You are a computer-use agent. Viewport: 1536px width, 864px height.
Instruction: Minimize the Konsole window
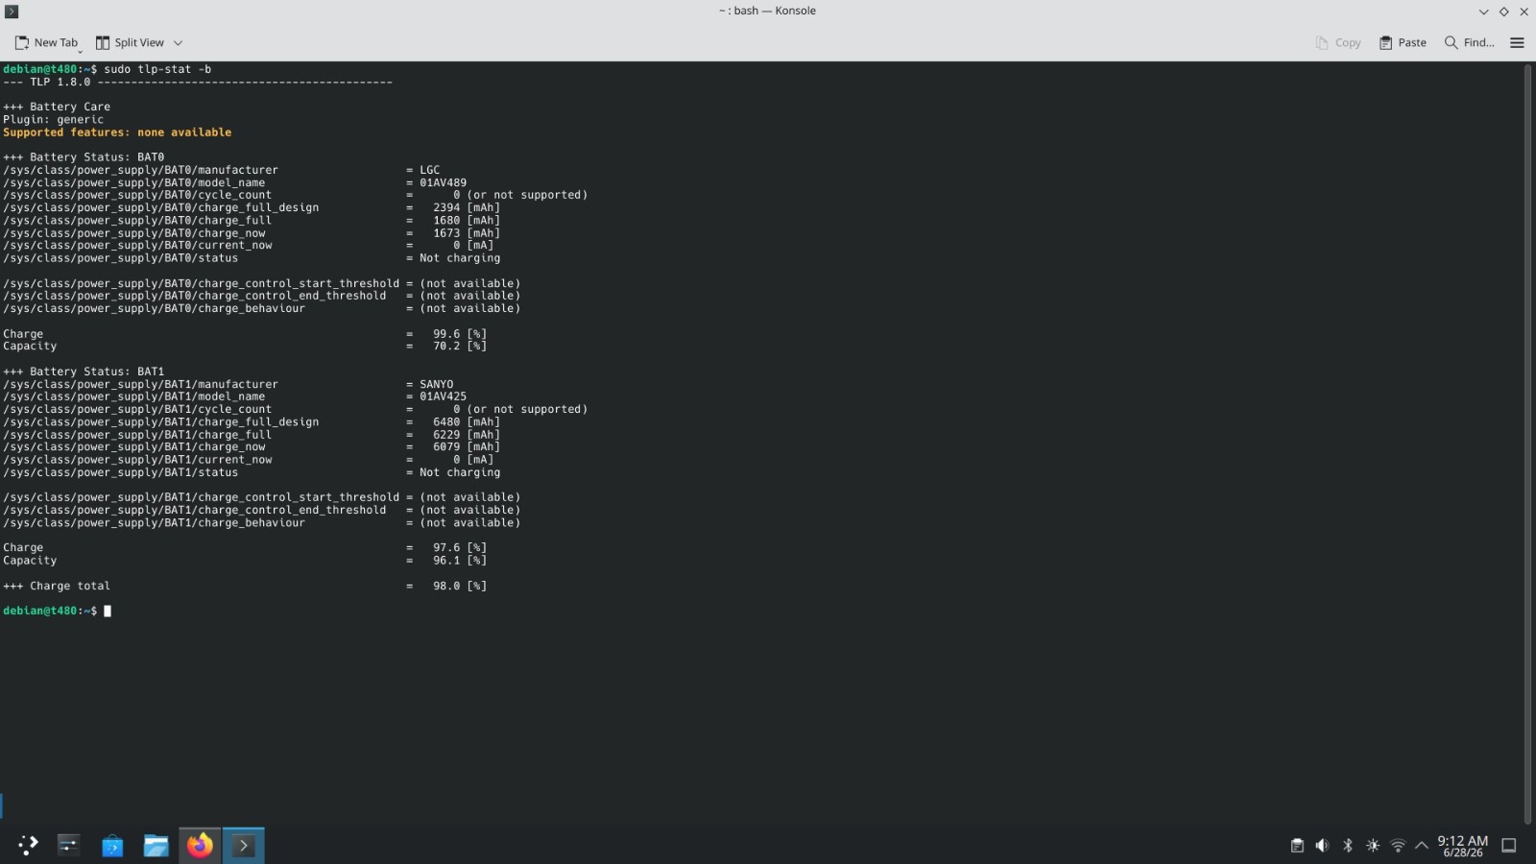1483,12
